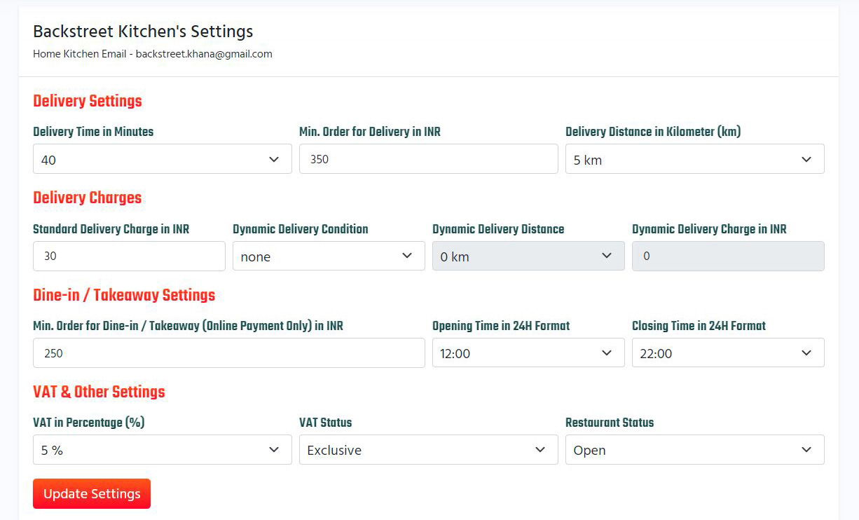Select the Dynamic Delivery Distance dropdown
This screenshot has height=520, width=859.
tap(528, 256)
